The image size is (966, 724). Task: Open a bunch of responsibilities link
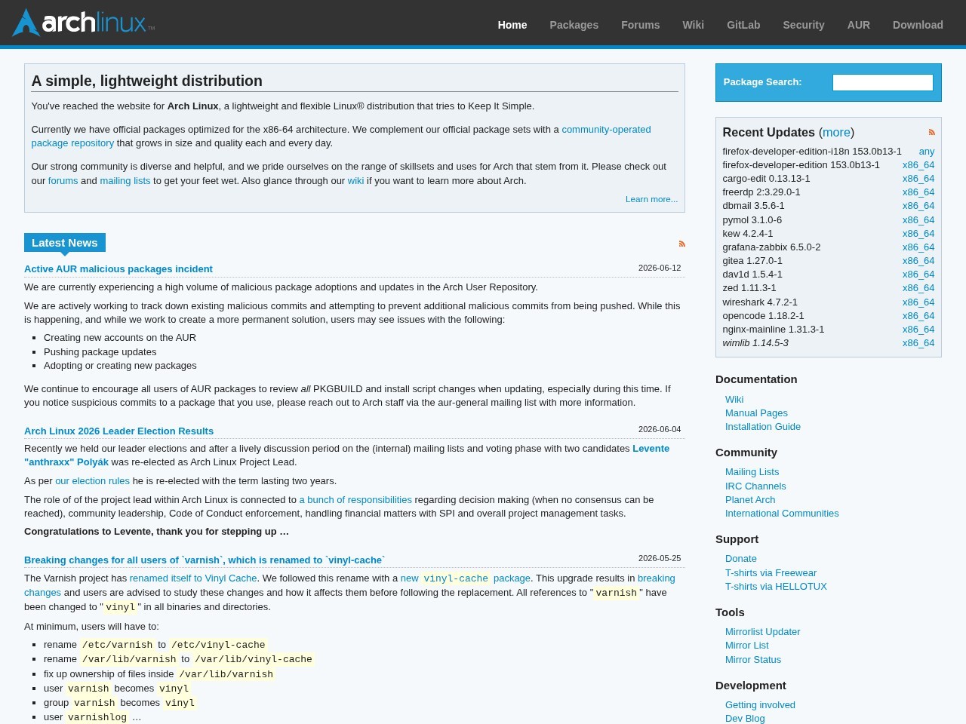tap(355, 500)
